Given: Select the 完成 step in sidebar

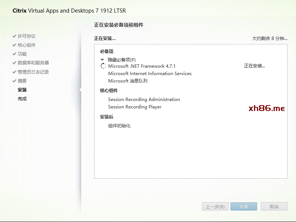Looking at the screenshot, I should [22, 99].
